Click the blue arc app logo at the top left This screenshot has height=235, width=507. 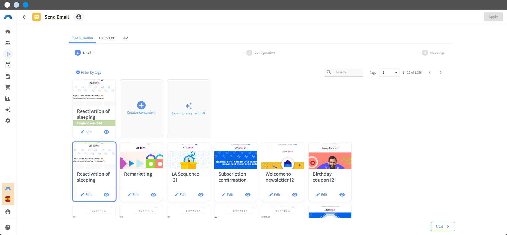click(8, 17)
